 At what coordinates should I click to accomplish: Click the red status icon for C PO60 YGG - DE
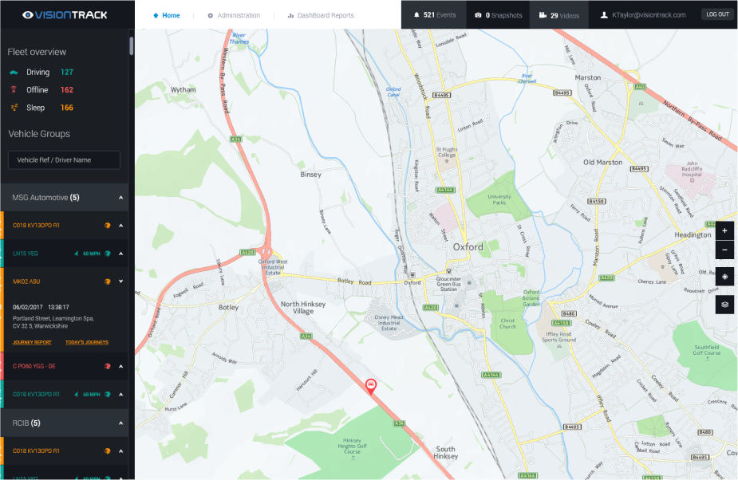[x=108, y=366]
